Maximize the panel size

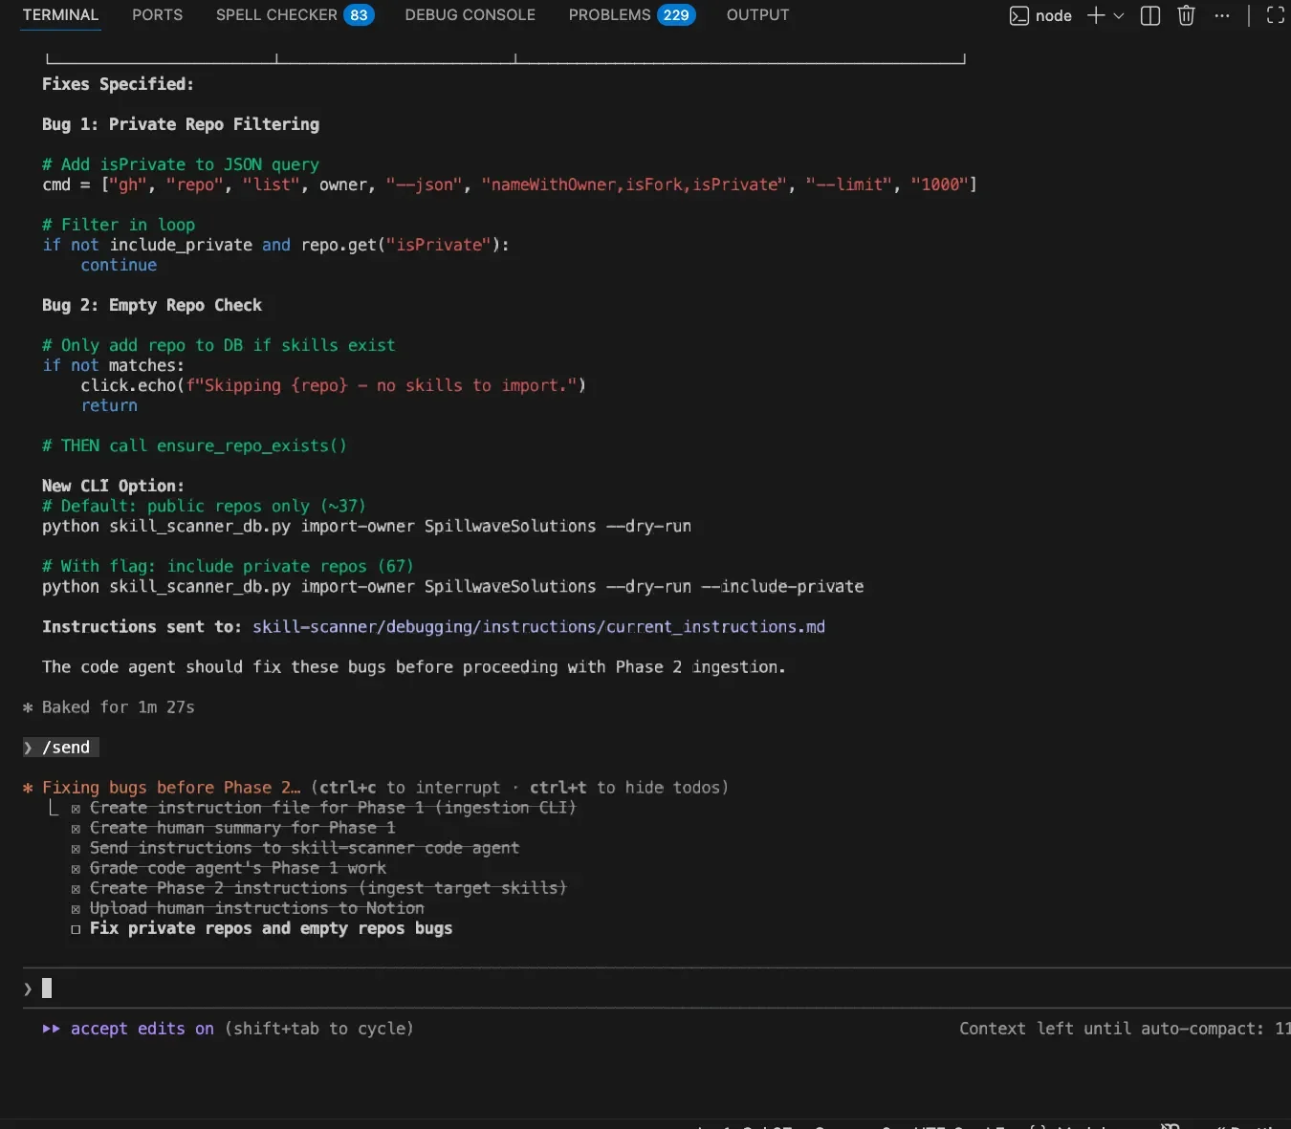(x=1275, y=16)
